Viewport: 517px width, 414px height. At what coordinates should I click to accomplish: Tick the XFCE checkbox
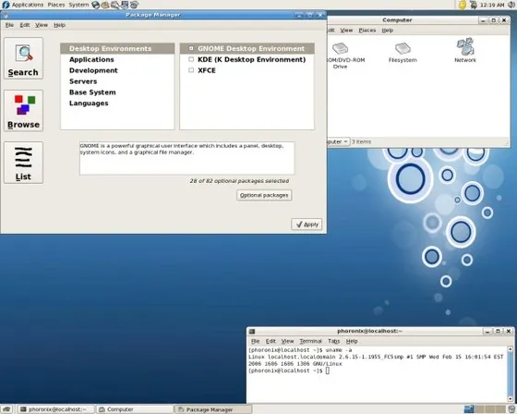coord(191,70)
